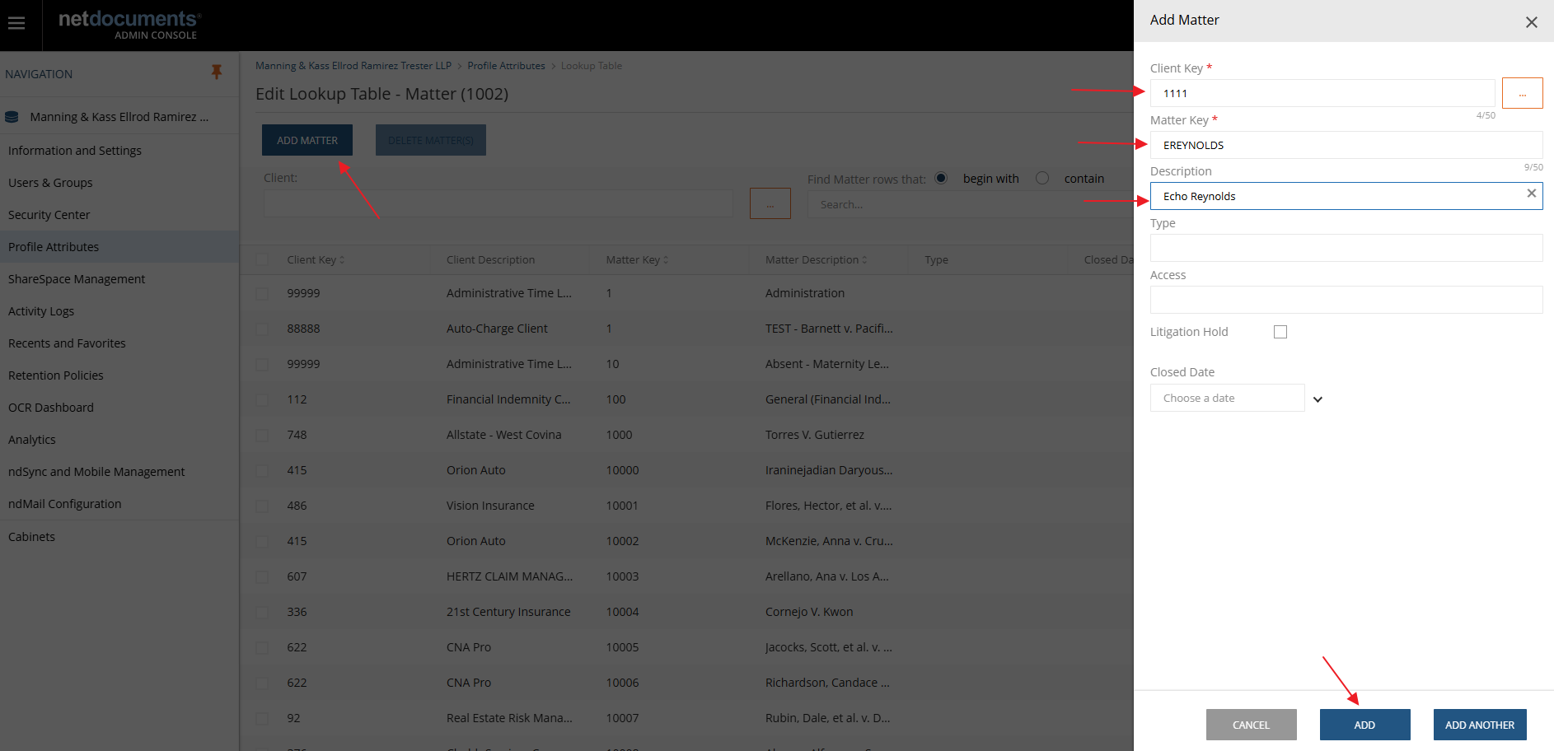Image resolution: width=1554 pixels, height=751 pixels.
Task: Click the Matter Key input field
Action: point(1346,145)
